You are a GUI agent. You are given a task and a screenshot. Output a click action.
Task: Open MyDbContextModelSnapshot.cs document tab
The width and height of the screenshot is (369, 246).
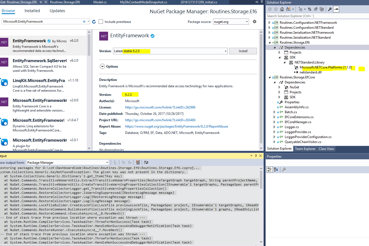point(144,2)
